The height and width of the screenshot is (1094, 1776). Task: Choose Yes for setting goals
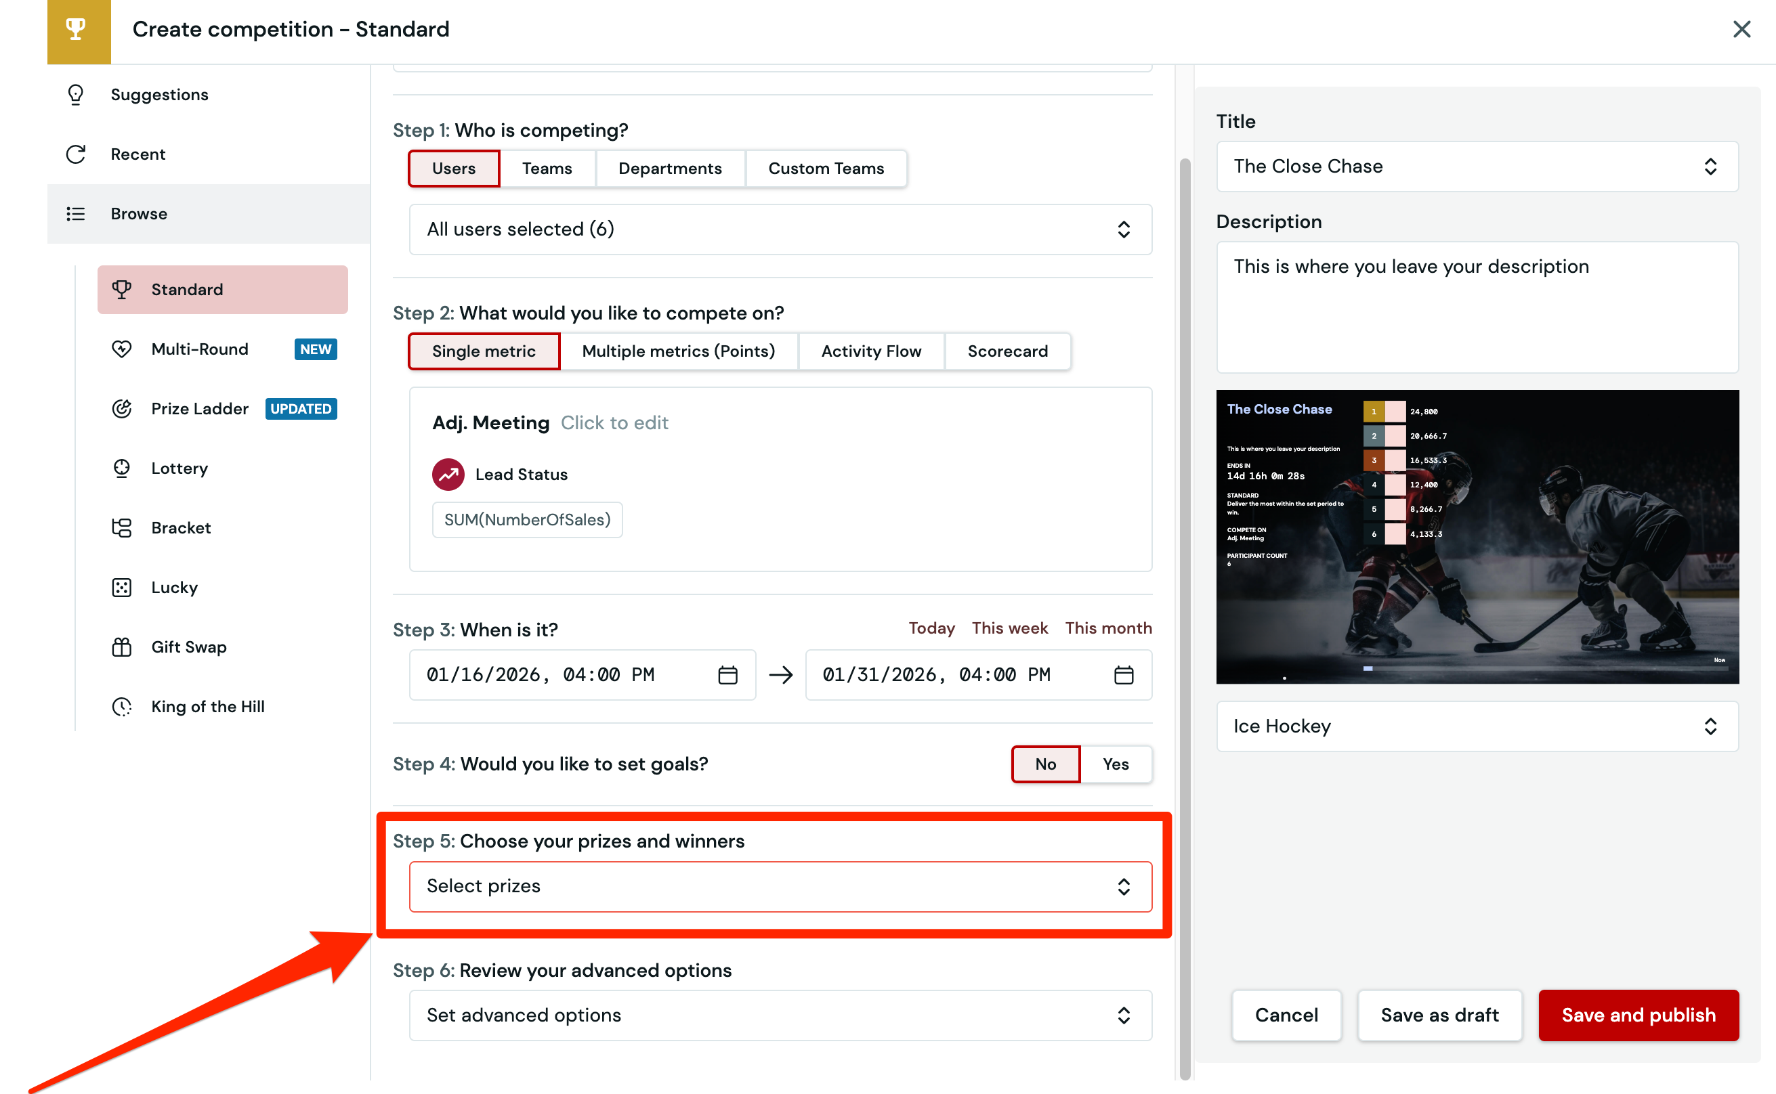coord(1115,764)
